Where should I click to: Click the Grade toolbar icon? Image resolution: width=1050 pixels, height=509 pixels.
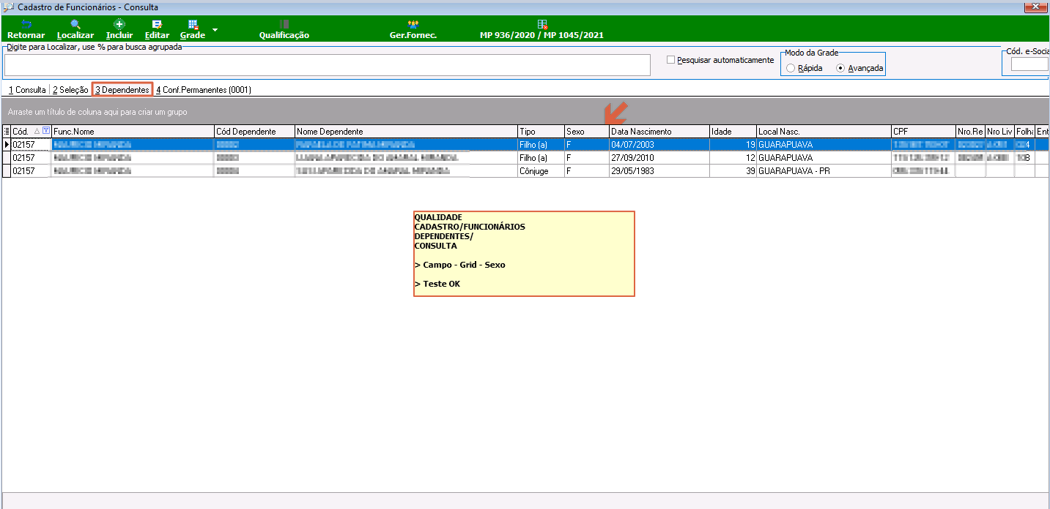pos(193,29)
